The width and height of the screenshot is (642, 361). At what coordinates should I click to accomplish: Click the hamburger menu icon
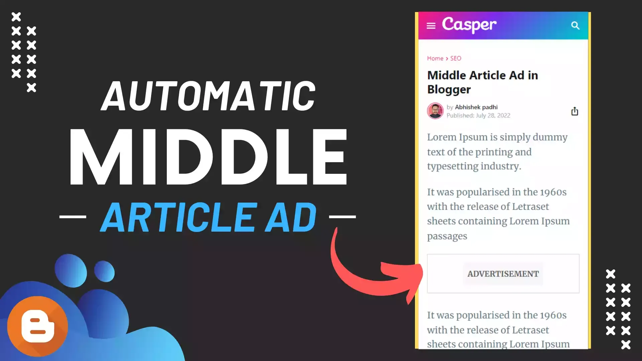[x=432, y=25]
